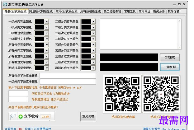Select the 导航CSS代码生成 tab
This screenshot has width=194, height=130.
[x=16, y=12]
